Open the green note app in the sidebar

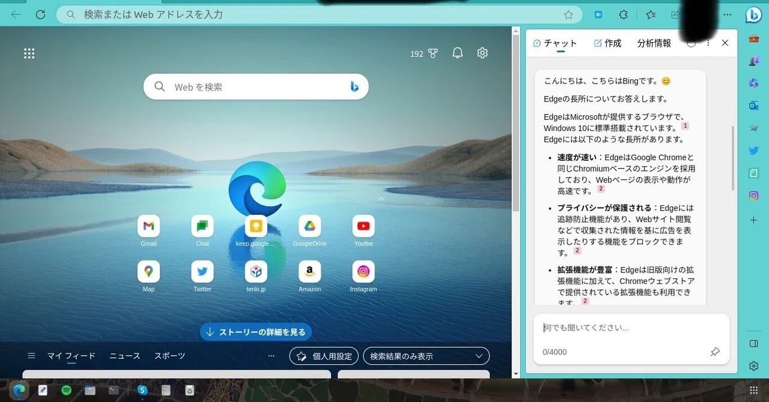click(753, 173)
